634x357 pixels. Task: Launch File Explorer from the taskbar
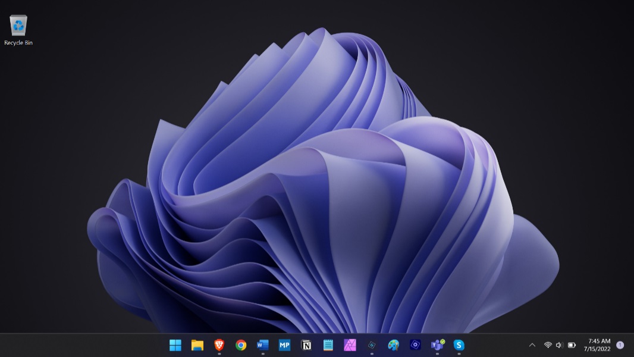pos(197,345)
